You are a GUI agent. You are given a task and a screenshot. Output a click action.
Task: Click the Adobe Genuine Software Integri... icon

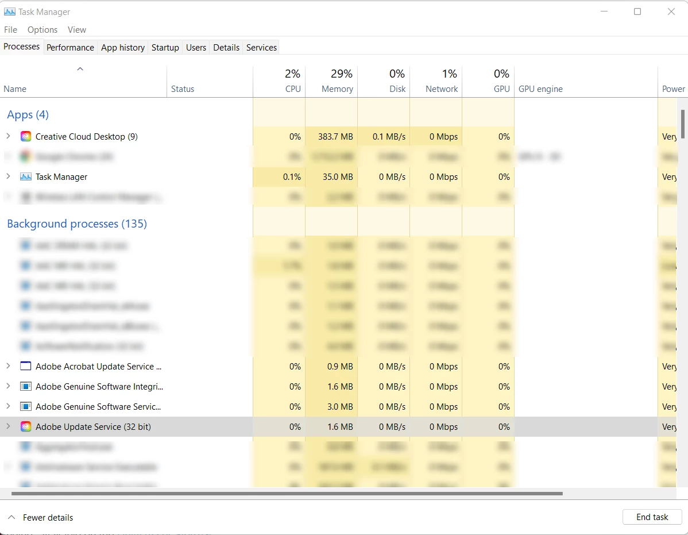26,386
